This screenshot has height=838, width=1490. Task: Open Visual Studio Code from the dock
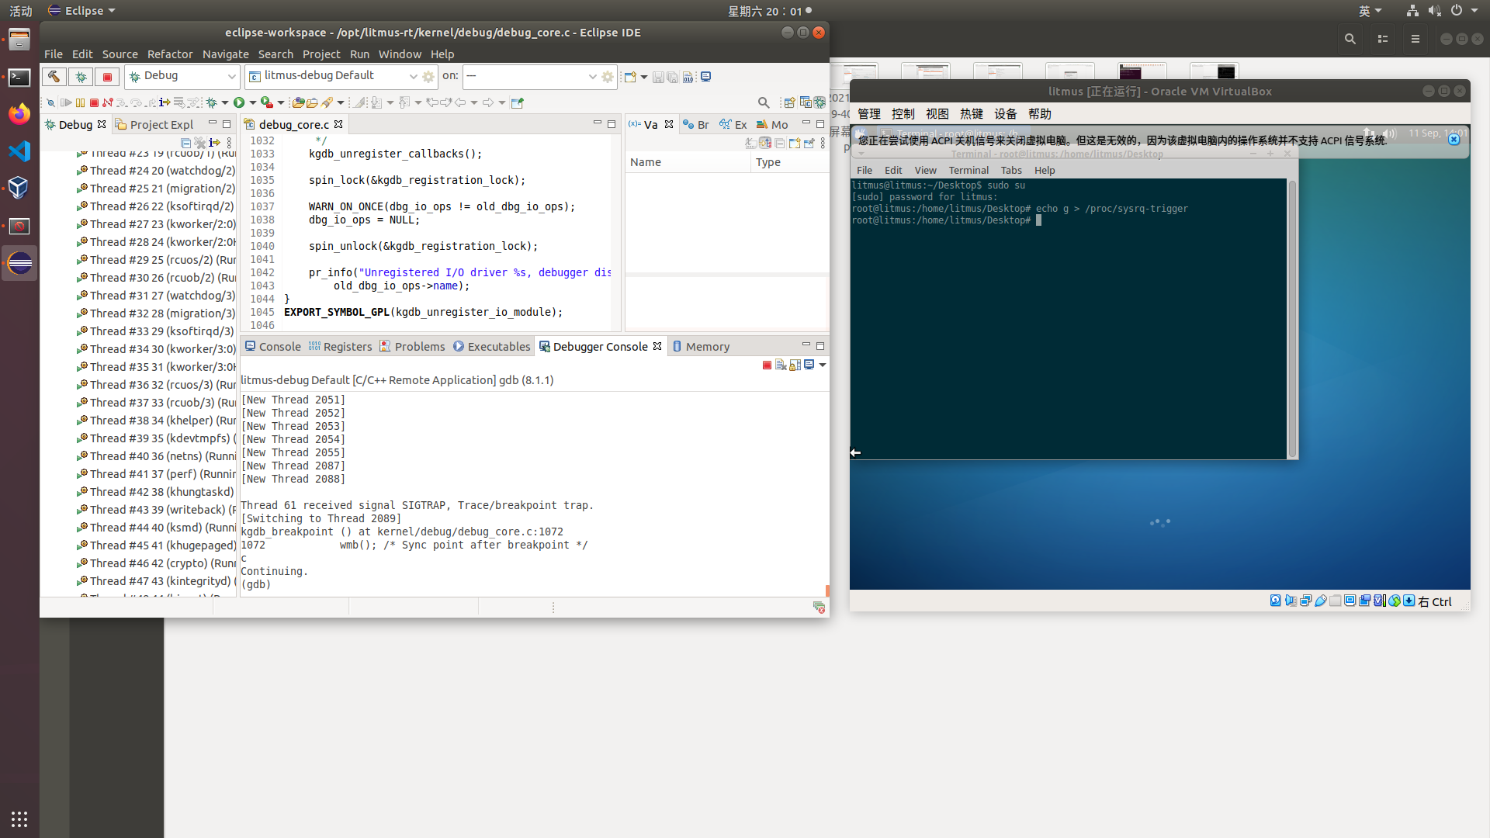point(19,151)
